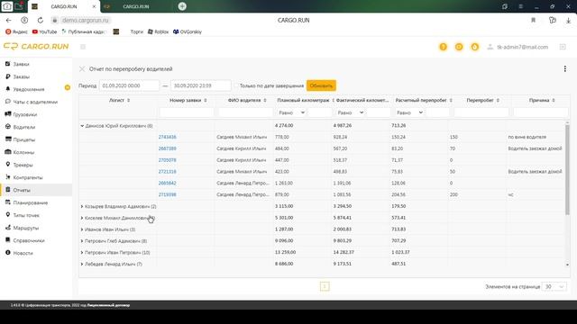Open items-per-page dropdown showing 30
This screenshot has height=324, width=577.
(x=554, y=286)
